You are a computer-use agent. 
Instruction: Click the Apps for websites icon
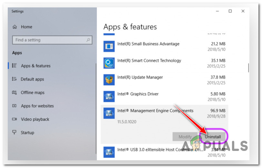click(x=15, y=106)
